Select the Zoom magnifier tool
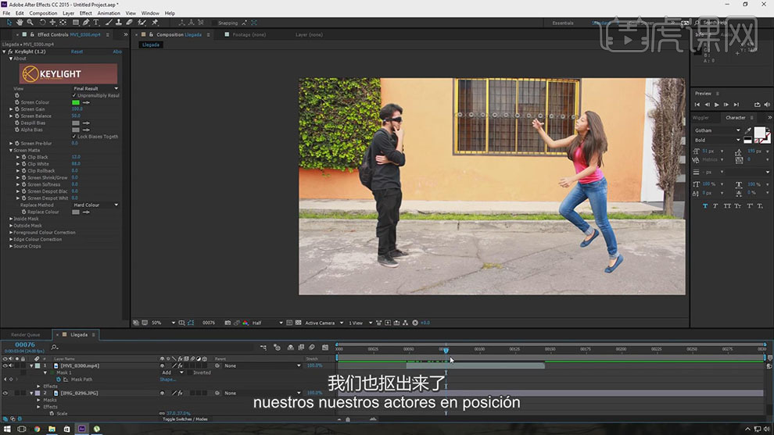This screenshot has height=435, width=774. point(30,23)
